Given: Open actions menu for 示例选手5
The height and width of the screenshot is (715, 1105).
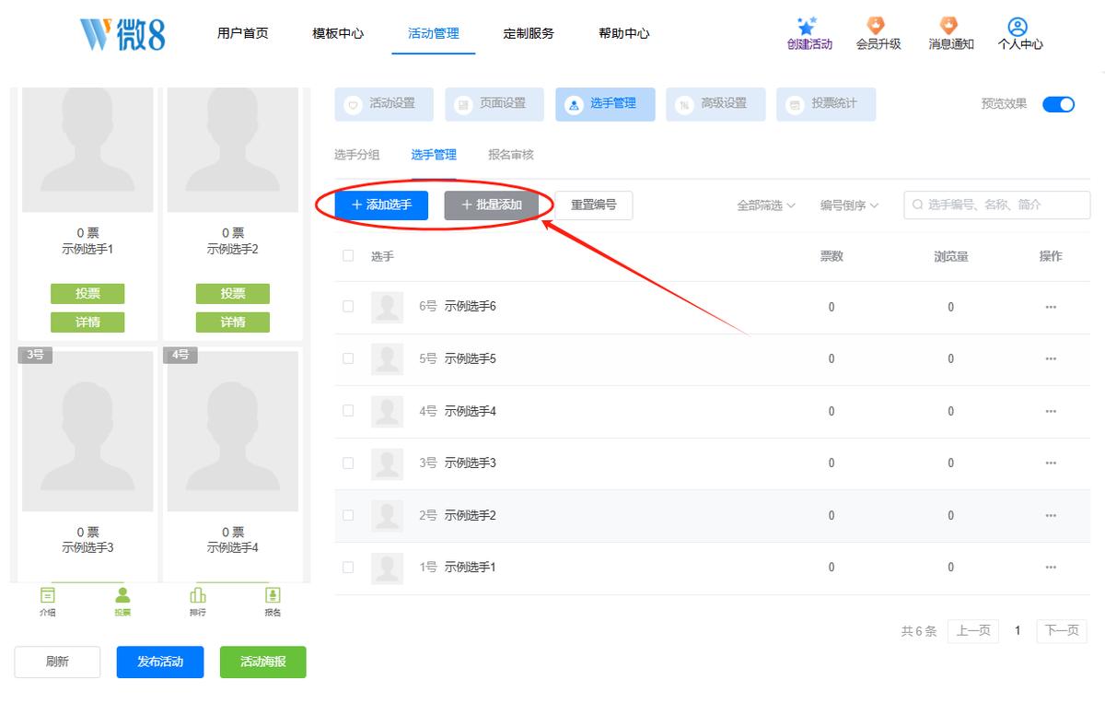Looking at the screenshot, I should coord(1051,359).
